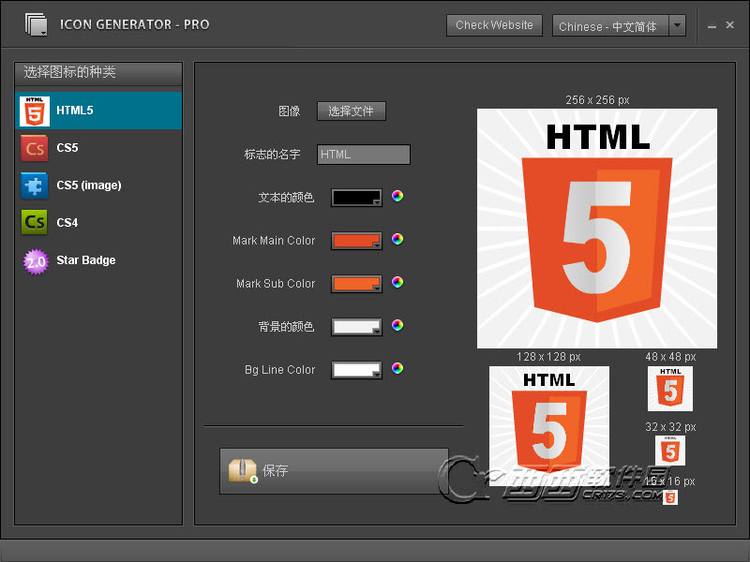Open color wheel for Mark Main Color
This screenshot has width=750, height=562.
pos(397,240)
